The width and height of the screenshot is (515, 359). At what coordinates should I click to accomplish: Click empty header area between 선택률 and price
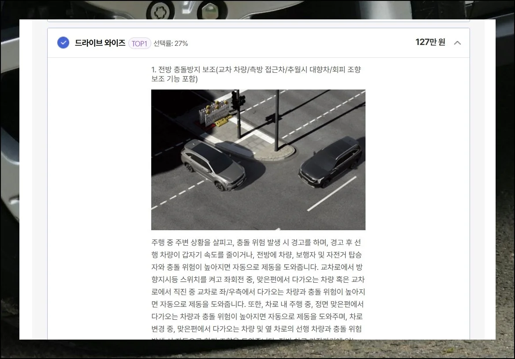(300, 43)
